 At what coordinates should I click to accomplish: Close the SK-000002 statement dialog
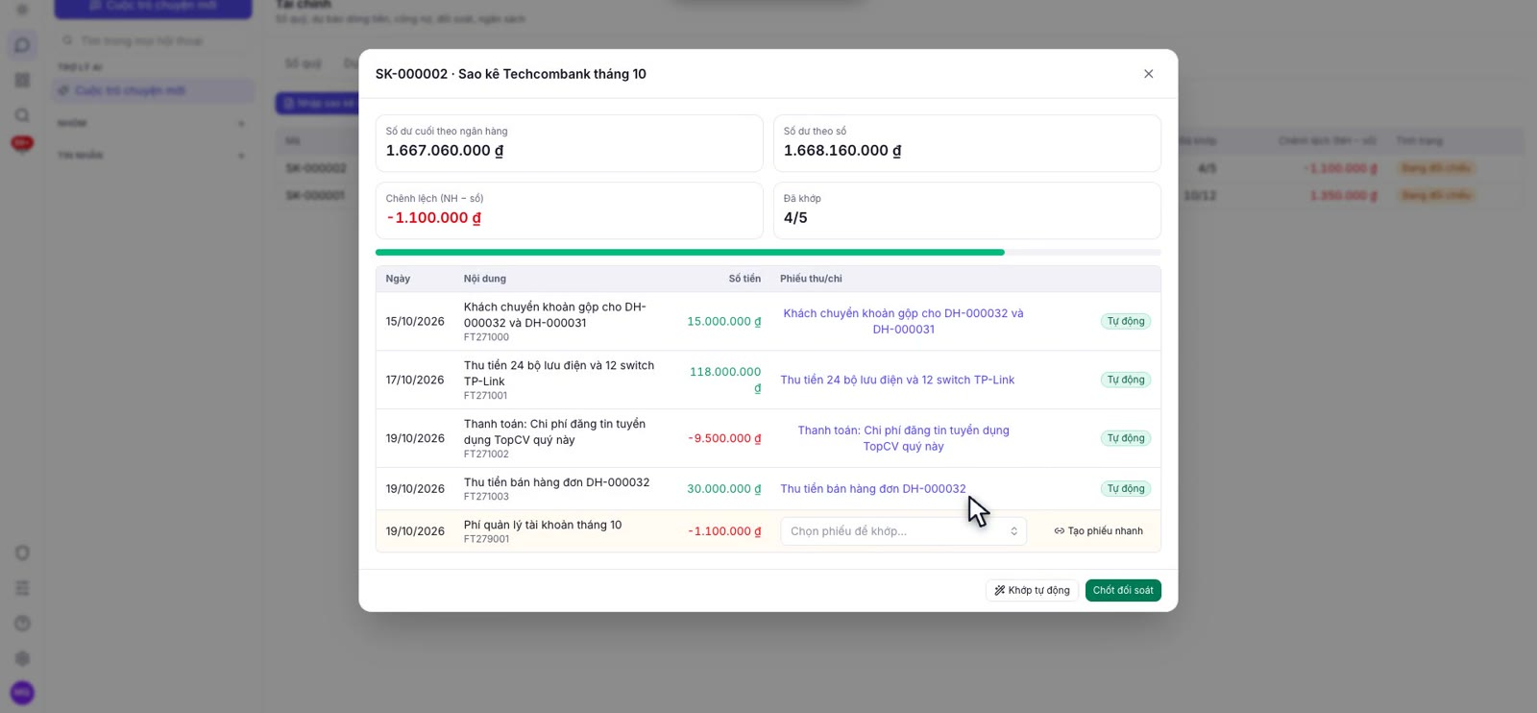(x=1148, y=74)
